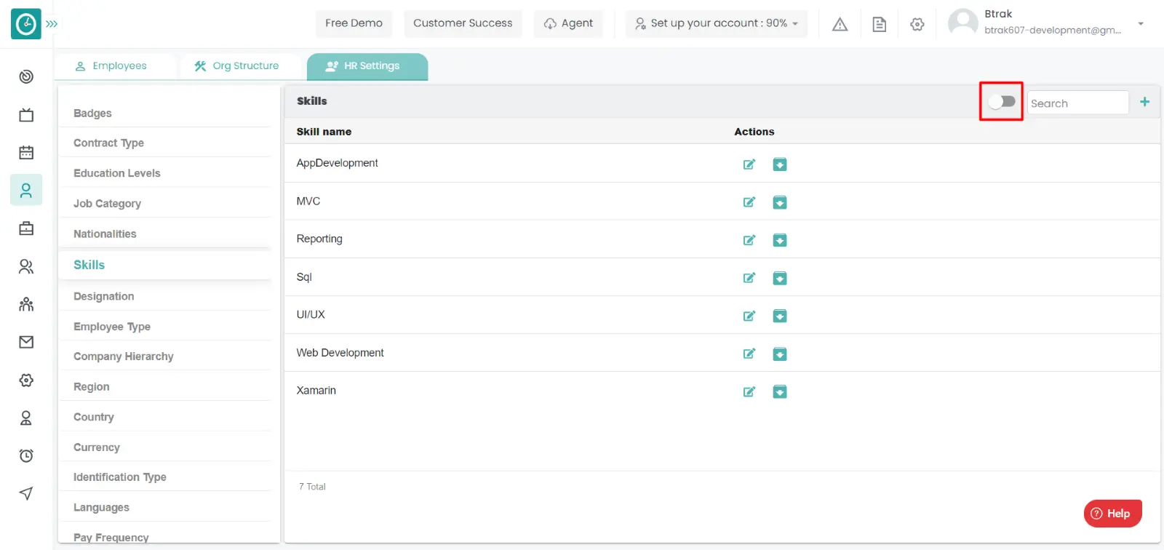Open the gear settings icon in sidebar
The image size is (1164, 550).
[x=26, y=380]
